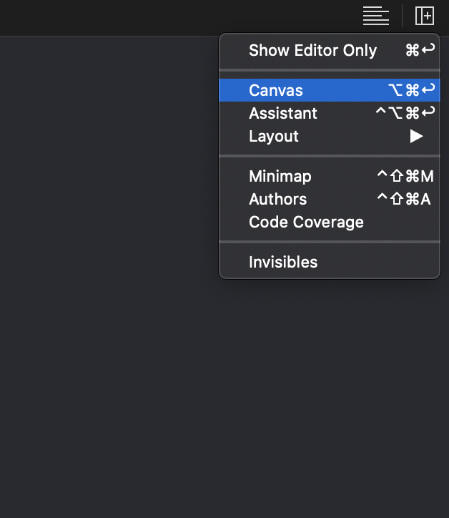Choose Show Editor Only from menu

pyautogui.click(x=312, y=50)
